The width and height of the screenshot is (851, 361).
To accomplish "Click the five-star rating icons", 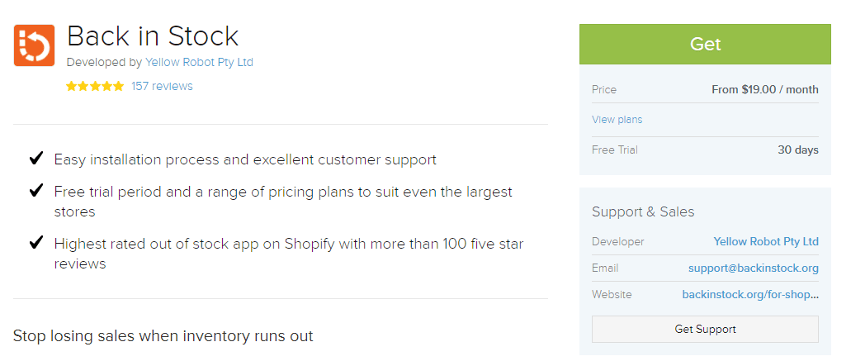I will pyautogui.click(x=95, y=86).
